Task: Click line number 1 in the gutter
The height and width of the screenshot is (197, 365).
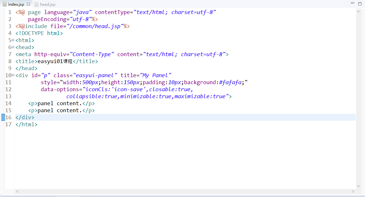Action: tap(10, 12)
